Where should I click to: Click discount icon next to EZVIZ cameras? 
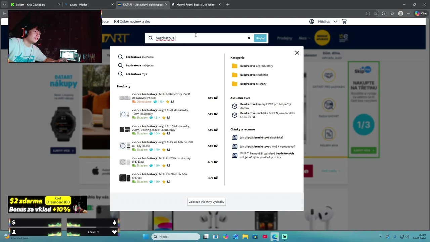[234, 106]
